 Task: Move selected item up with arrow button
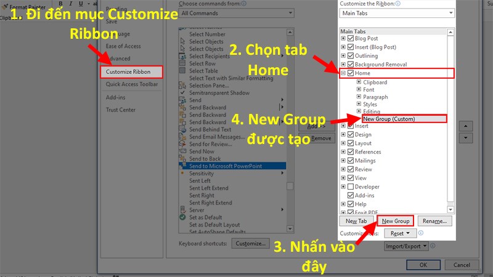[466, 126]
